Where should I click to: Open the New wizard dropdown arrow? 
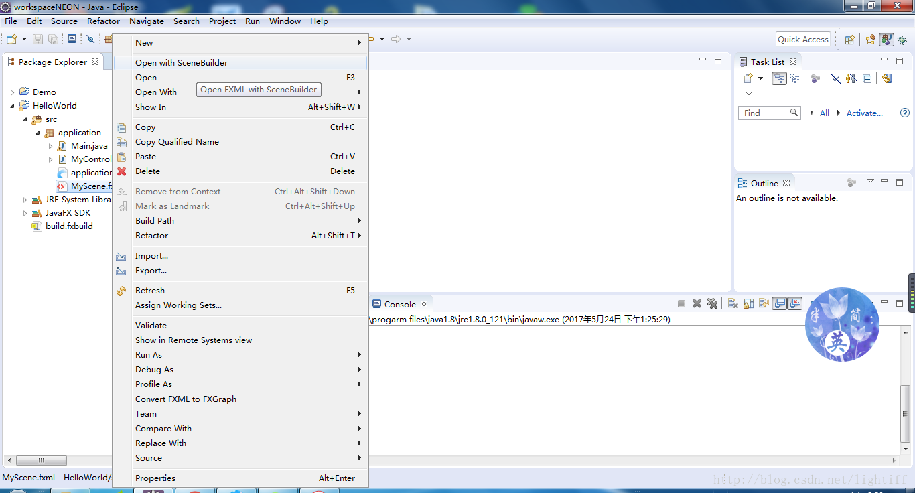click(24, 40)
